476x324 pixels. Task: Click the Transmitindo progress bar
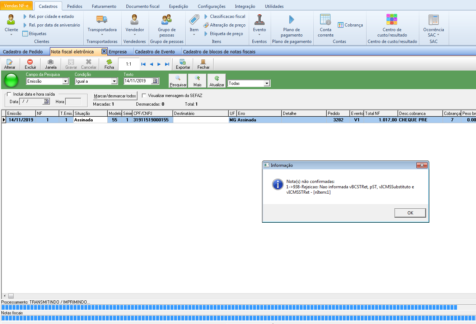[x=229, y=307]
